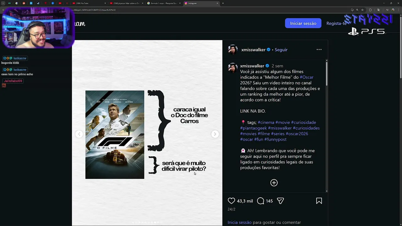402x226 pixels.
Task: Share the post with the paper plane icon
Action: [280, 201]
